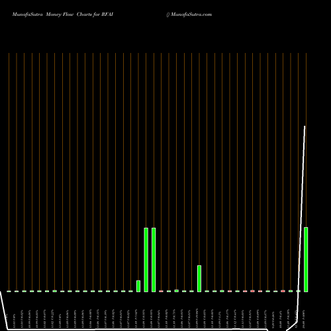Select the rightmost tall green bar
The image size is (331, 331).
pyautogui.click(x=306, y=260)
